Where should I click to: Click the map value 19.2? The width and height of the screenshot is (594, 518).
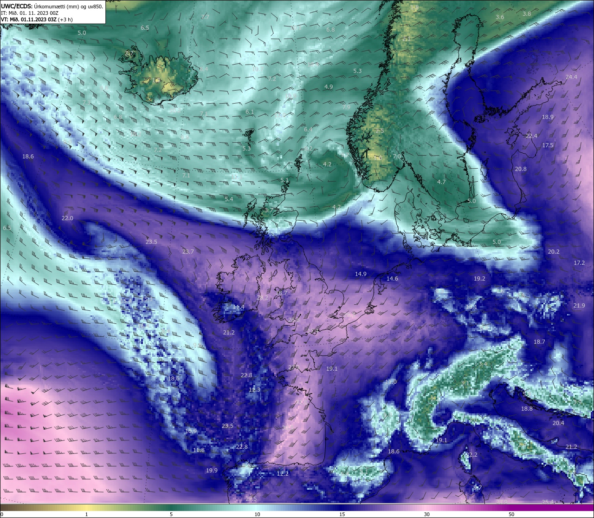(x=479, y=279)
